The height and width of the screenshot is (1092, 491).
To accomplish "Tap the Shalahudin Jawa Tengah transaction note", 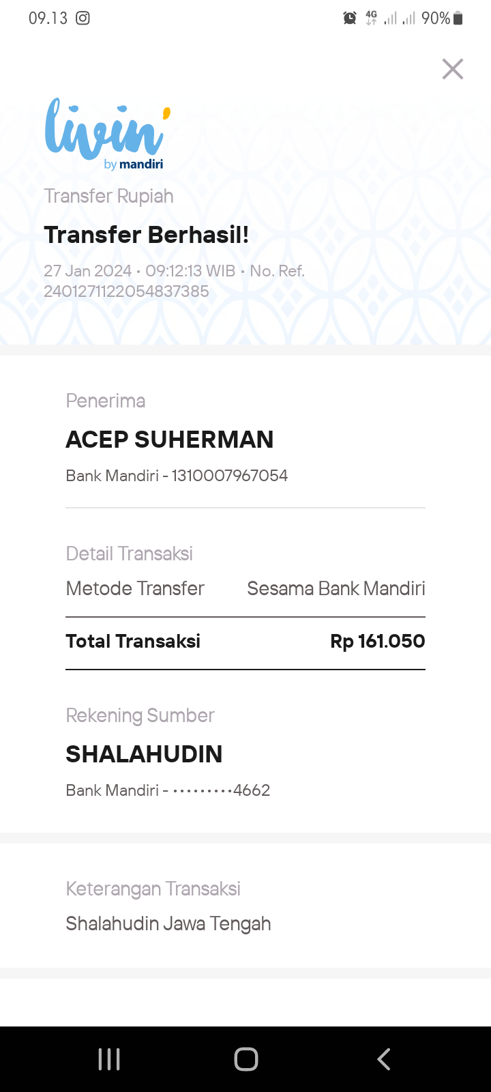I will click(x=168, y=923).
